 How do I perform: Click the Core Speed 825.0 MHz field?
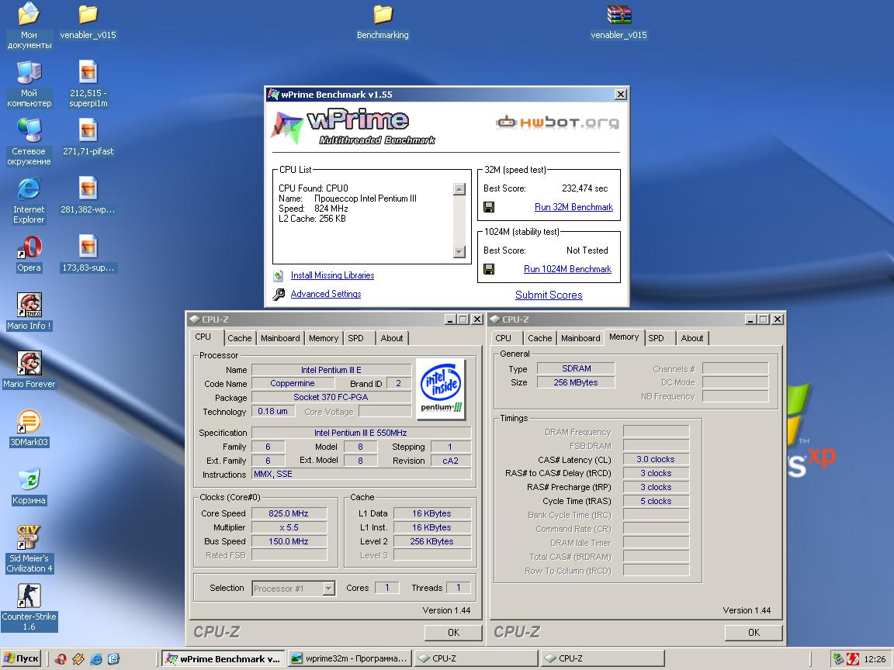(289, 513)
